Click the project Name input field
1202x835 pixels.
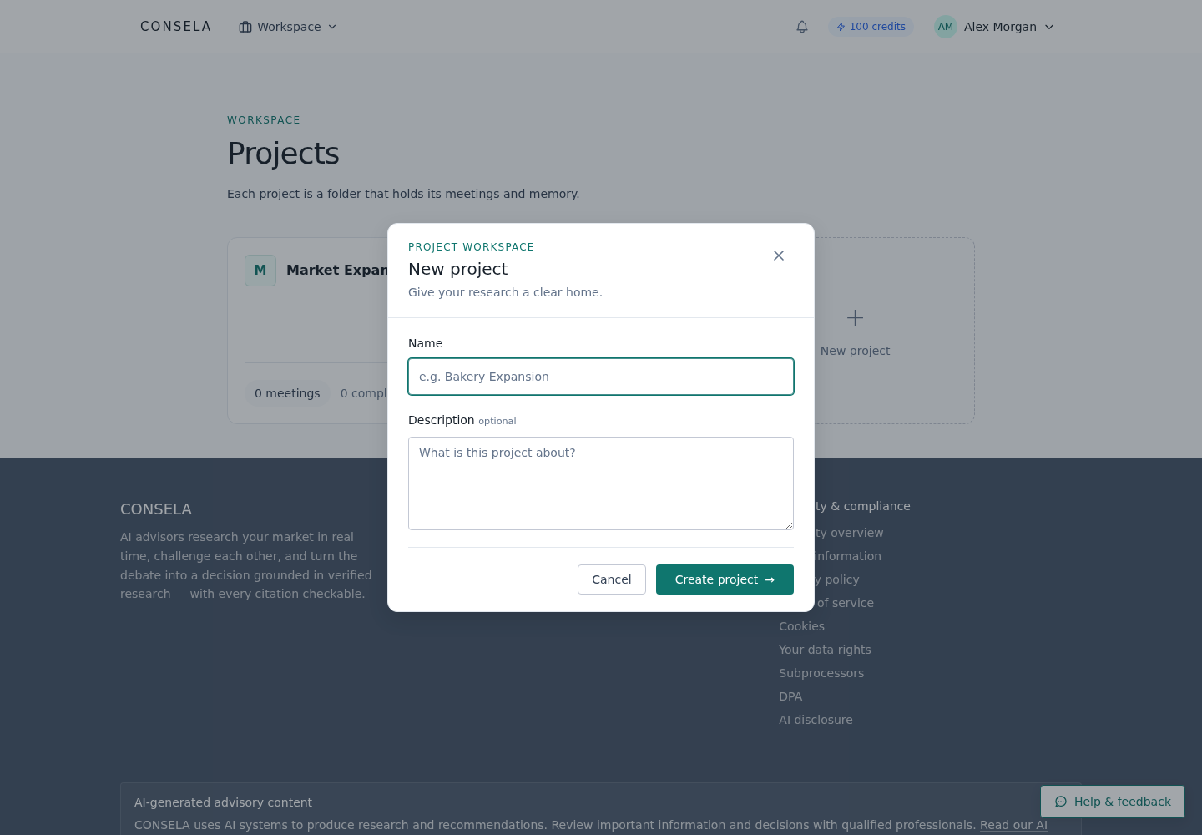pyautogui.click(x=601, y=377)
